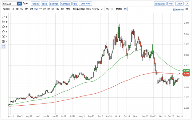
Task: Clear the chart annotations
Action: pyautogui.click(x=179, y=4)
